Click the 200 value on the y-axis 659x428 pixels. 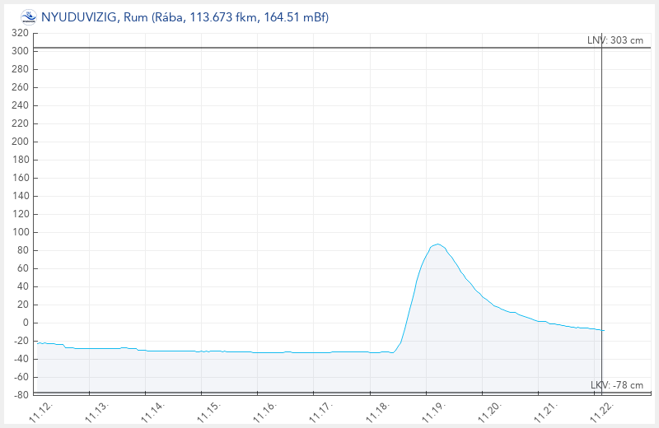click(20, 142)
